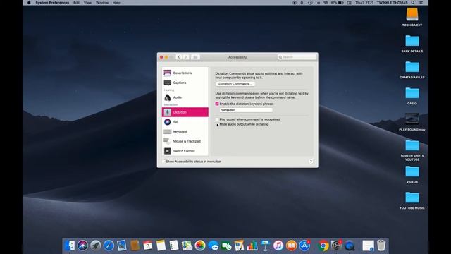
Task: Open the Help menu
Action: pos(116,3)
